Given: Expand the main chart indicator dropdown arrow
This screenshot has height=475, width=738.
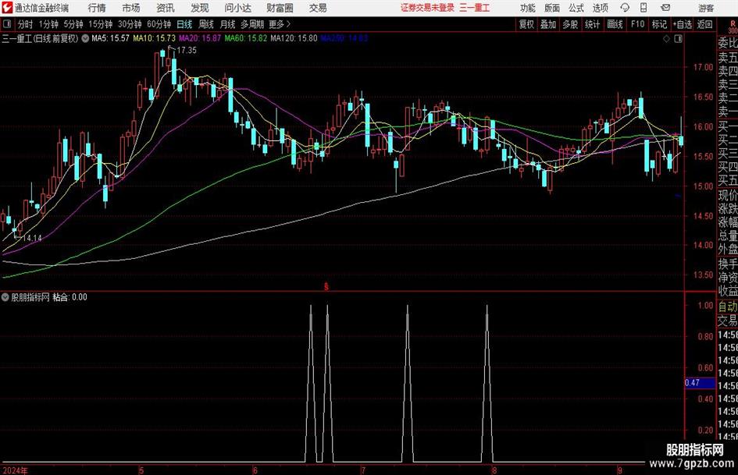Looking at the screenshot, I should (x=85, y=38).
